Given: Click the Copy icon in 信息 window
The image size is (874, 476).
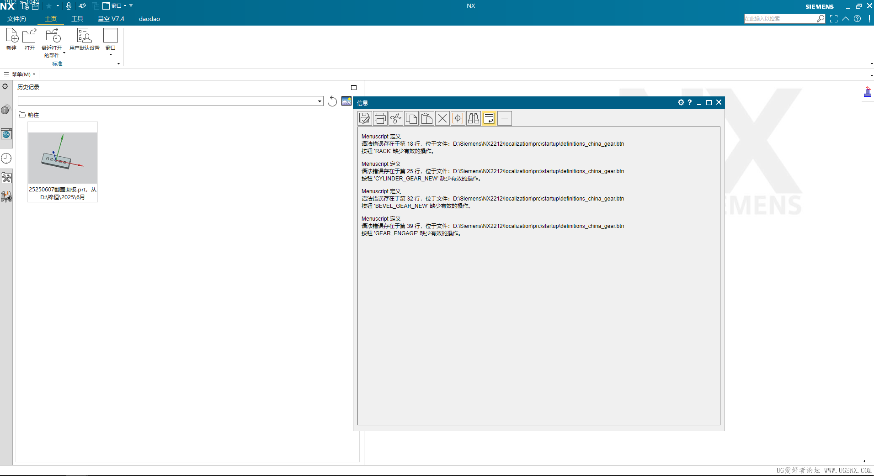Looking at the screenshot, I should coord(411,119).
